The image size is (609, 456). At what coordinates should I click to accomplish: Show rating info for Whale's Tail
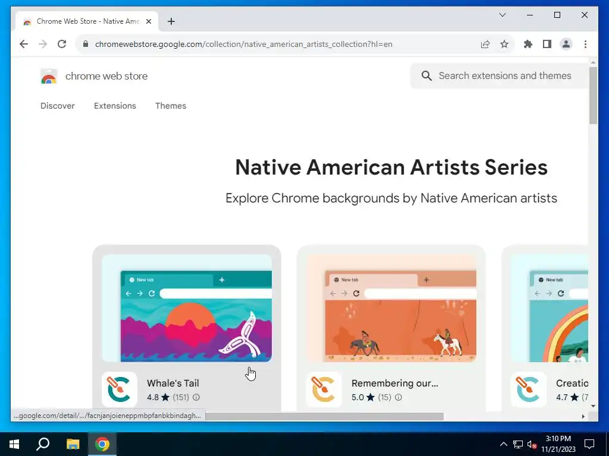(x=196, y=397)
